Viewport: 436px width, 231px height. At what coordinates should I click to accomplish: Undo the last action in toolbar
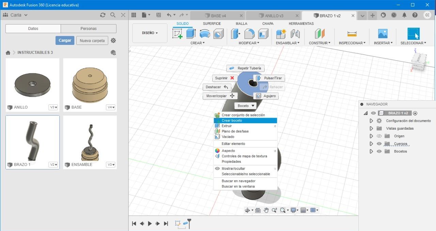(169, 15)
